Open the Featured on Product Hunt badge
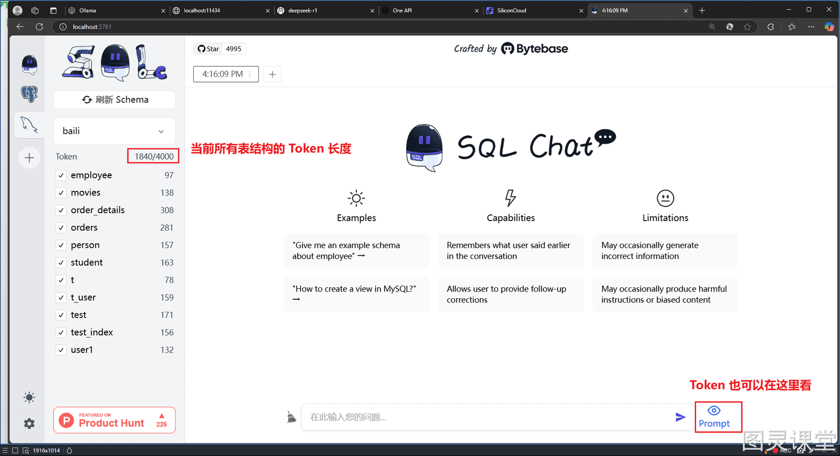 114,420
